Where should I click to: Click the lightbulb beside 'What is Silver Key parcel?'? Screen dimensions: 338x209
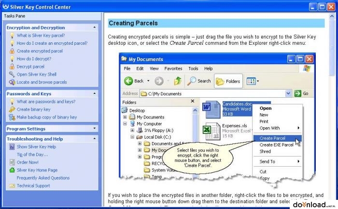(12, 36)
